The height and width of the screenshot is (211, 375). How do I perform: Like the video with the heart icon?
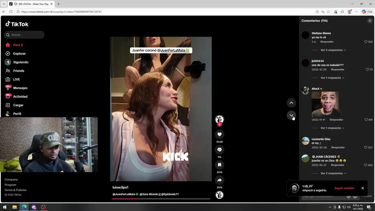coord(219,134)
